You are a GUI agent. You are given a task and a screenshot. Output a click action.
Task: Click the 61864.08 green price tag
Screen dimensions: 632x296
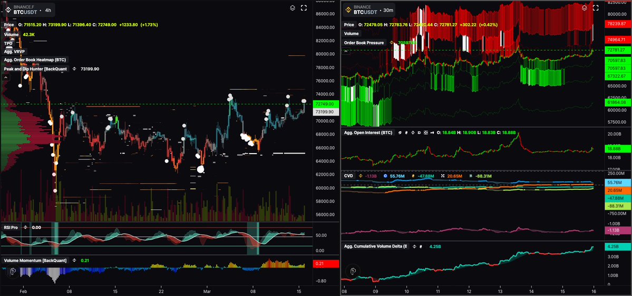[x=617, y=103]
